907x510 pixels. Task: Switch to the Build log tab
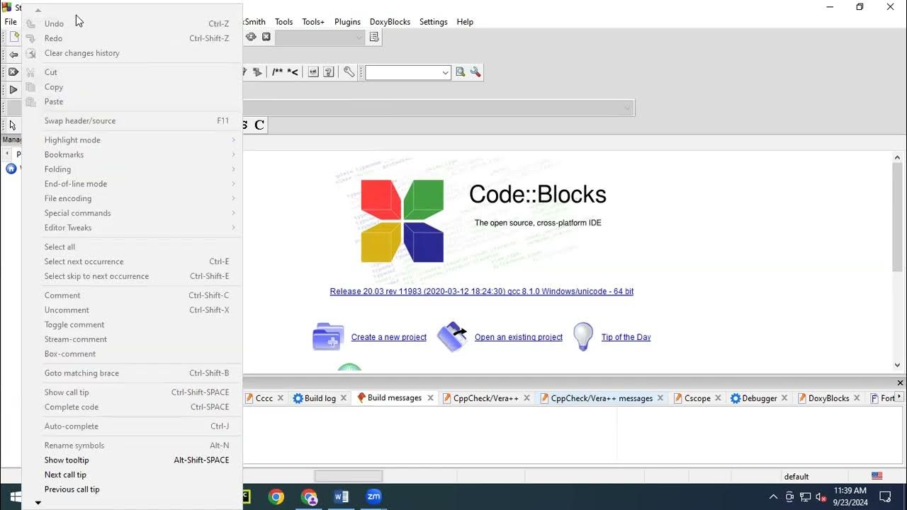coord(320,398)
